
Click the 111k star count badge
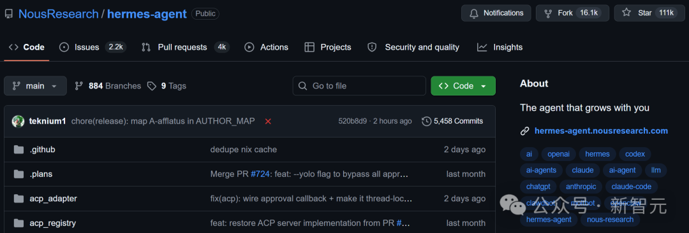(667, 13)
